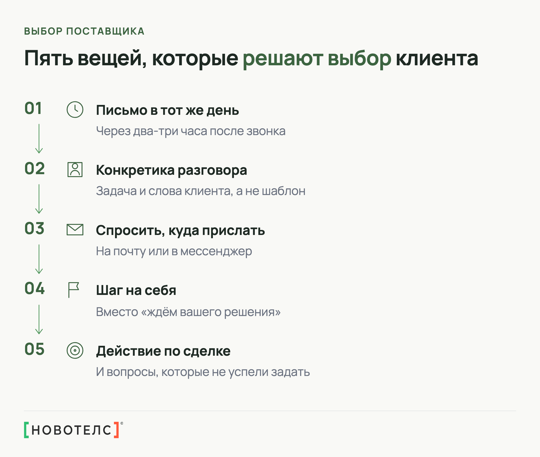
Task: Click heading Конкретика разговора
Action: pyautogui.click(x=171, y=170)
